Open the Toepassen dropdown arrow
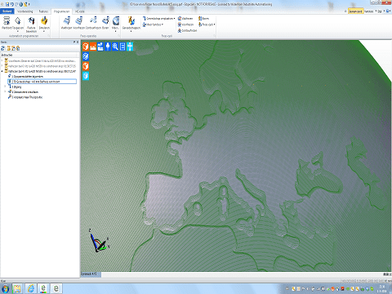The height and width of the screenshot is (294, 392). tap(18, 31)
